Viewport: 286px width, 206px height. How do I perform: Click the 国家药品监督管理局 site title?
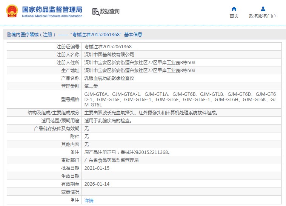(52, 9)
